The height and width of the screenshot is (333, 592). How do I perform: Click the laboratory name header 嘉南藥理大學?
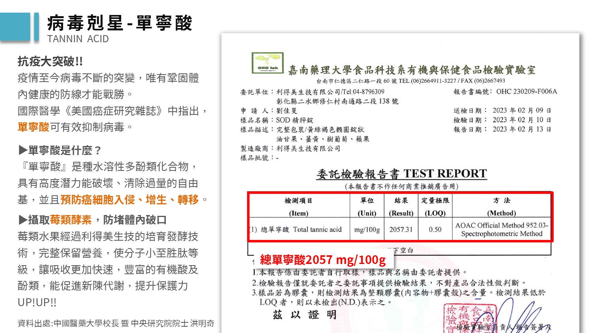(412, 70)
